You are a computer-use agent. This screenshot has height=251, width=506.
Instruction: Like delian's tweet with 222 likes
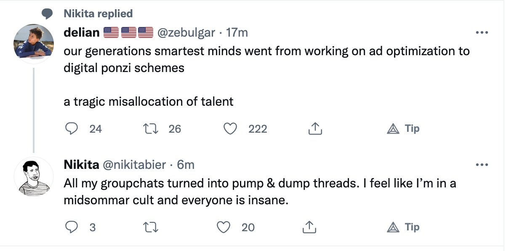pos(230,129)
